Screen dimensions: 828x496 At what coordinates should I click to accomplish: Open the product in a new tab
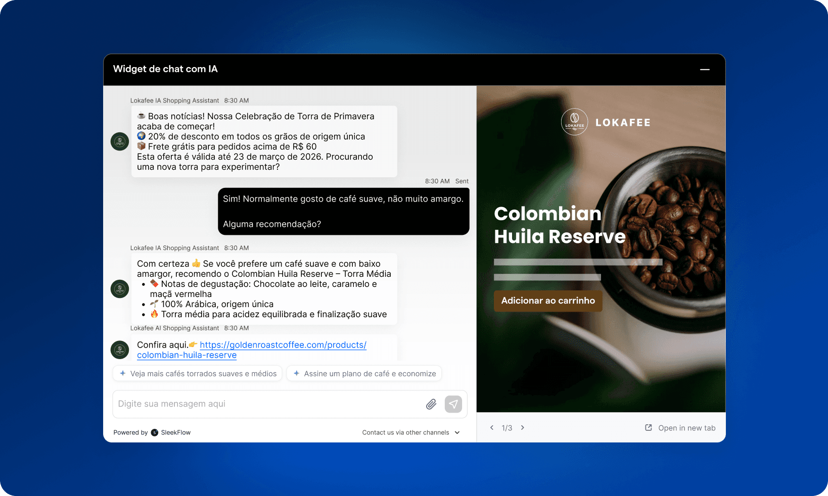tap(686, 427)
